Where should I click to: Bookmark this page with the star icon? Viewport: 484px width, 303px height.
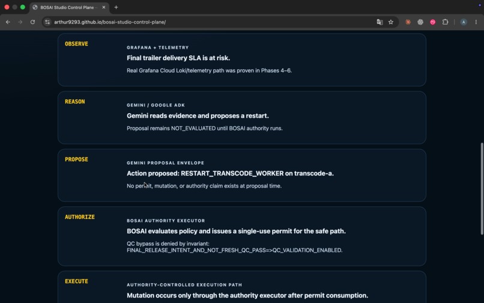pos(391,22)
